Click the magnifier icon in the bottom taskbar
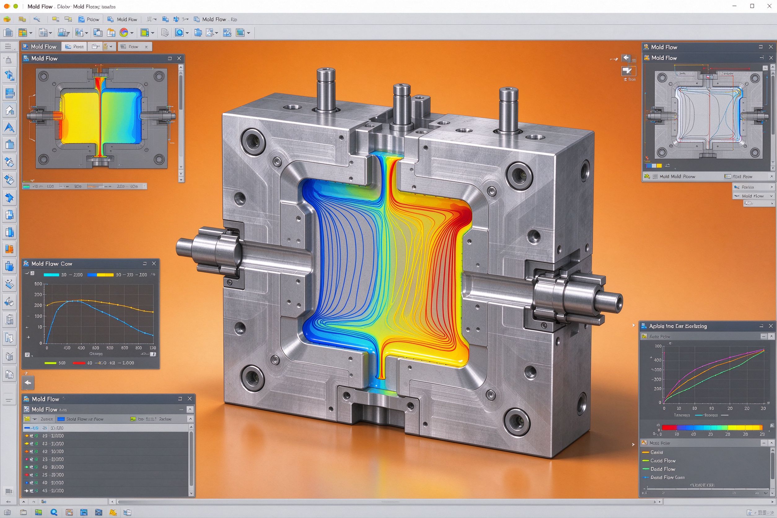 coord(54,513)
